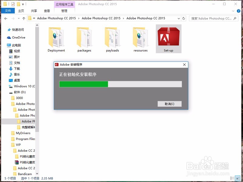Image resolution: width=243 pixels, height=182 pixels.
Task: Click the installer progress bar
Action: (x=120, y=84)
